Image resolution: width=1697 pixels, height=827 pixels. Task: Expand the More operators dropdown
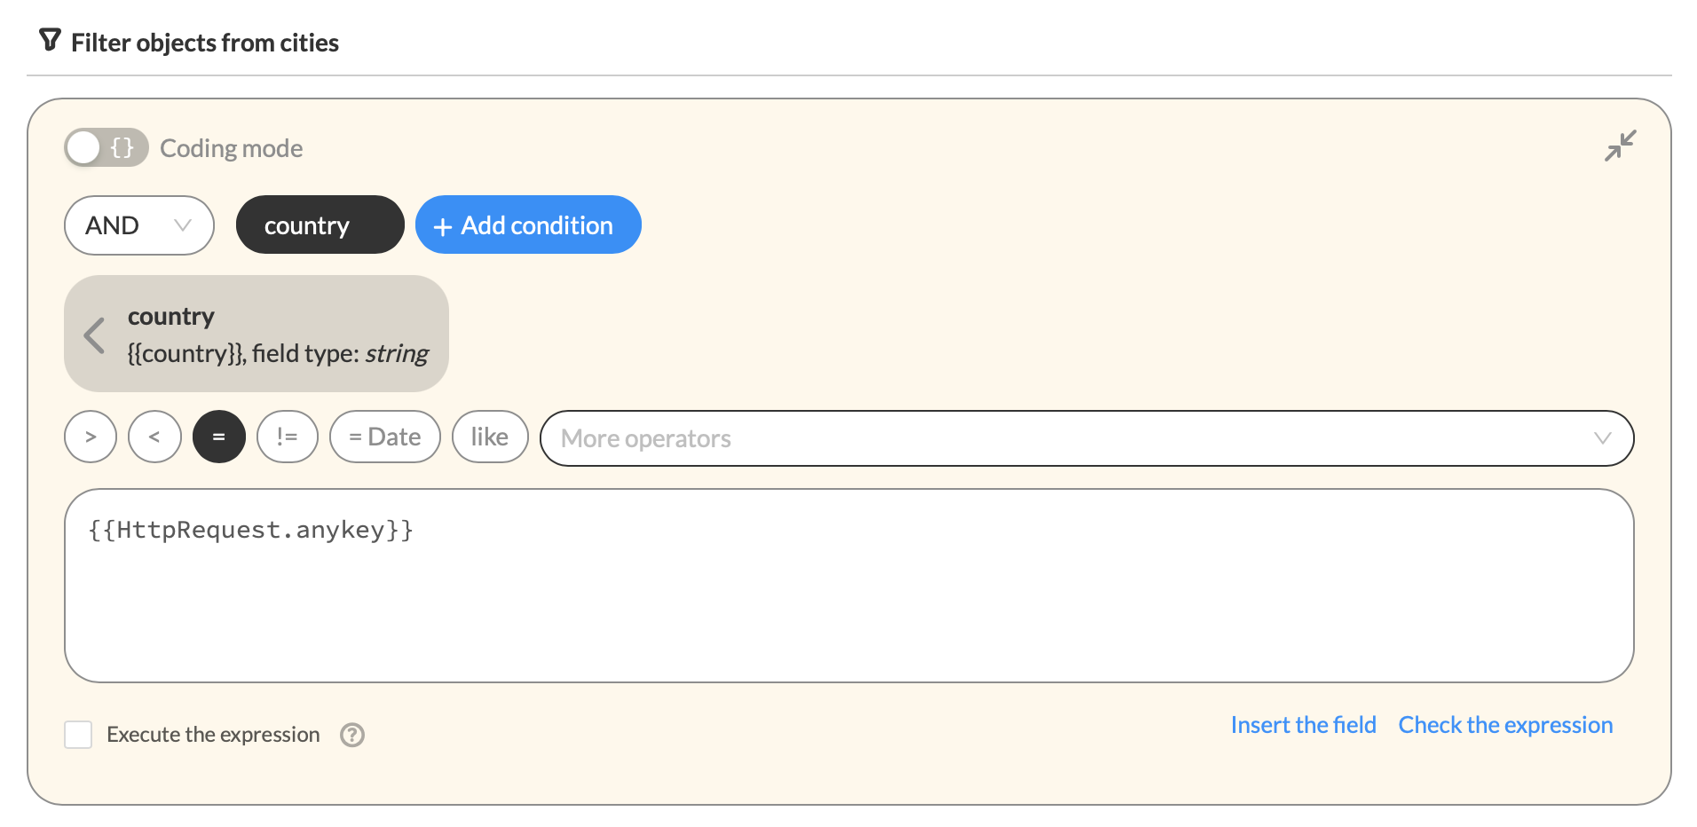pyautogui.click(x=1086, y=438)
